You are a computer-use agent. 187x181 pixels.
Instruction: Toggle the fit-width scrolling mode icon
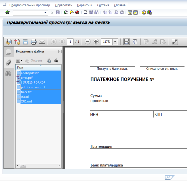126,42
